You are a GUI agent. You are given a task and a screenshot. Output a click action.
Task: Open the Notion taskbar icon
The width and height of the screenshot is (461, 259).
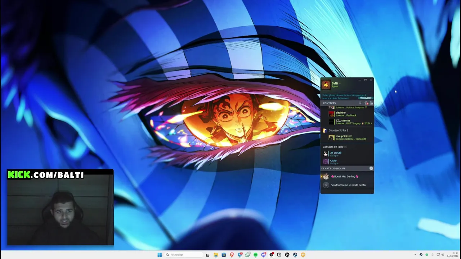279,255
